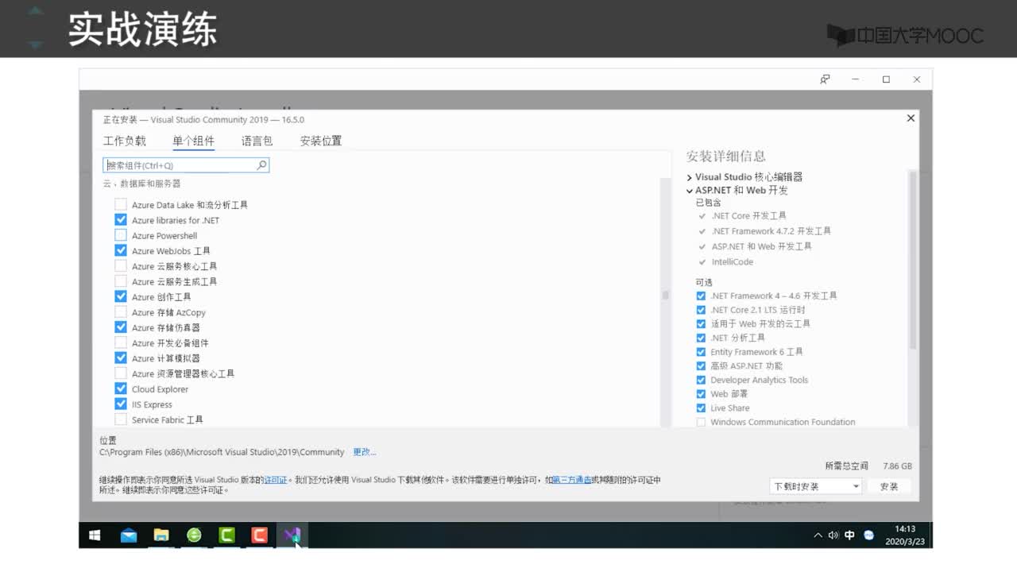
Task: Uncheck .NET Core 2.1 LTS 运行时
Action: [x=701, y=310]
